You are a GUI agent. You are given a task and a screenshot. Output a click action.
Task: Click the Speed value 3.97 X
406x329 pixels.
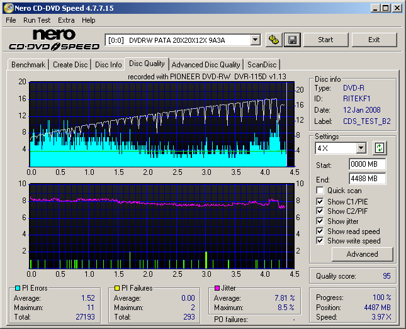pos(381,317)
